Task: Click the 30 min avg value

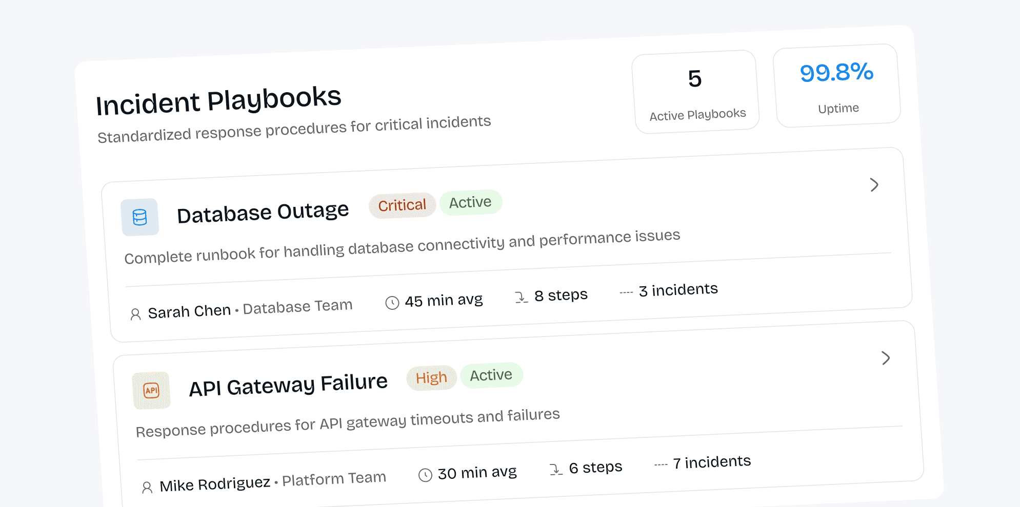Action: tap(477, 472)
